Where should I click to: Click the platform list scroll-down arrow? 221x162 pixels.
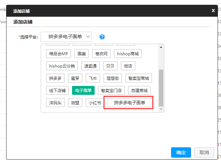click(x=161, y=109)
